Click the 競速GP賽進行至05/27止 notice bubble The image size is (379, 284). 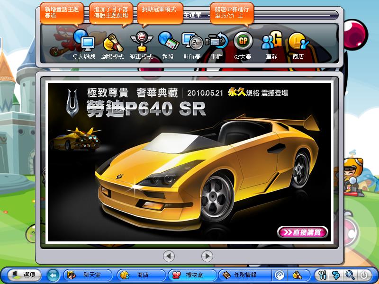pos(232,13)
